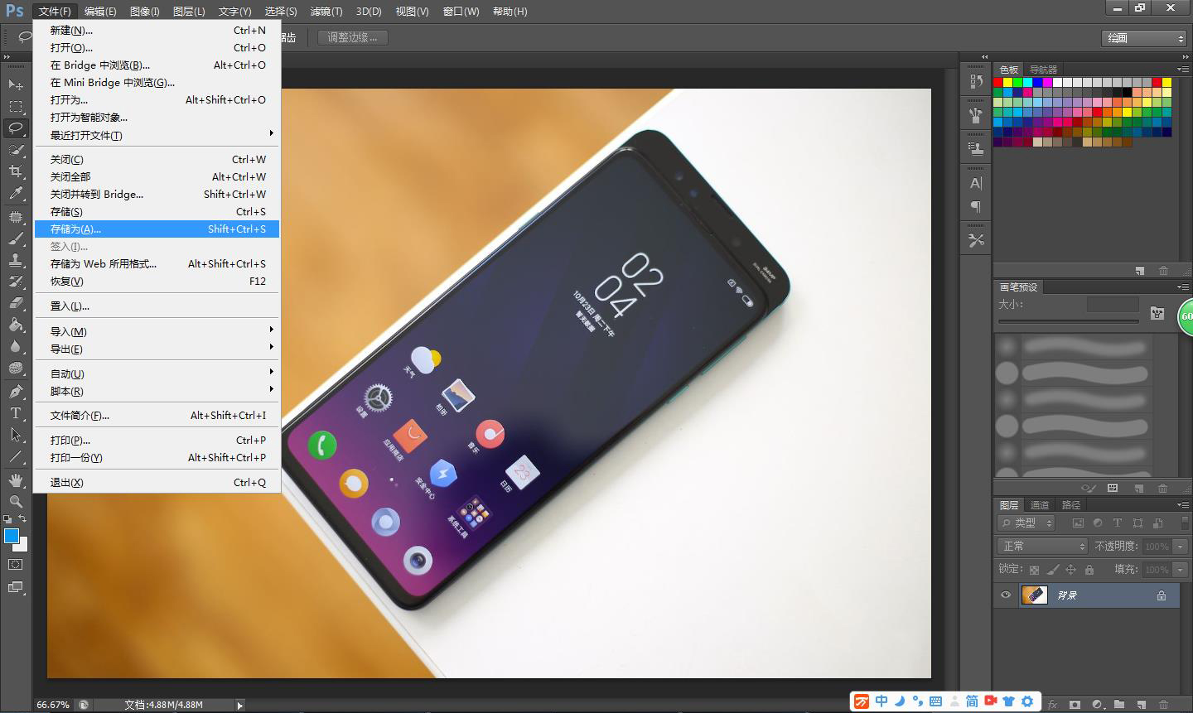The width and height of the screenshot is (1193, 713).
Task: Toggle type layer filter in Layers panel
Action: tap(1118, 523)
